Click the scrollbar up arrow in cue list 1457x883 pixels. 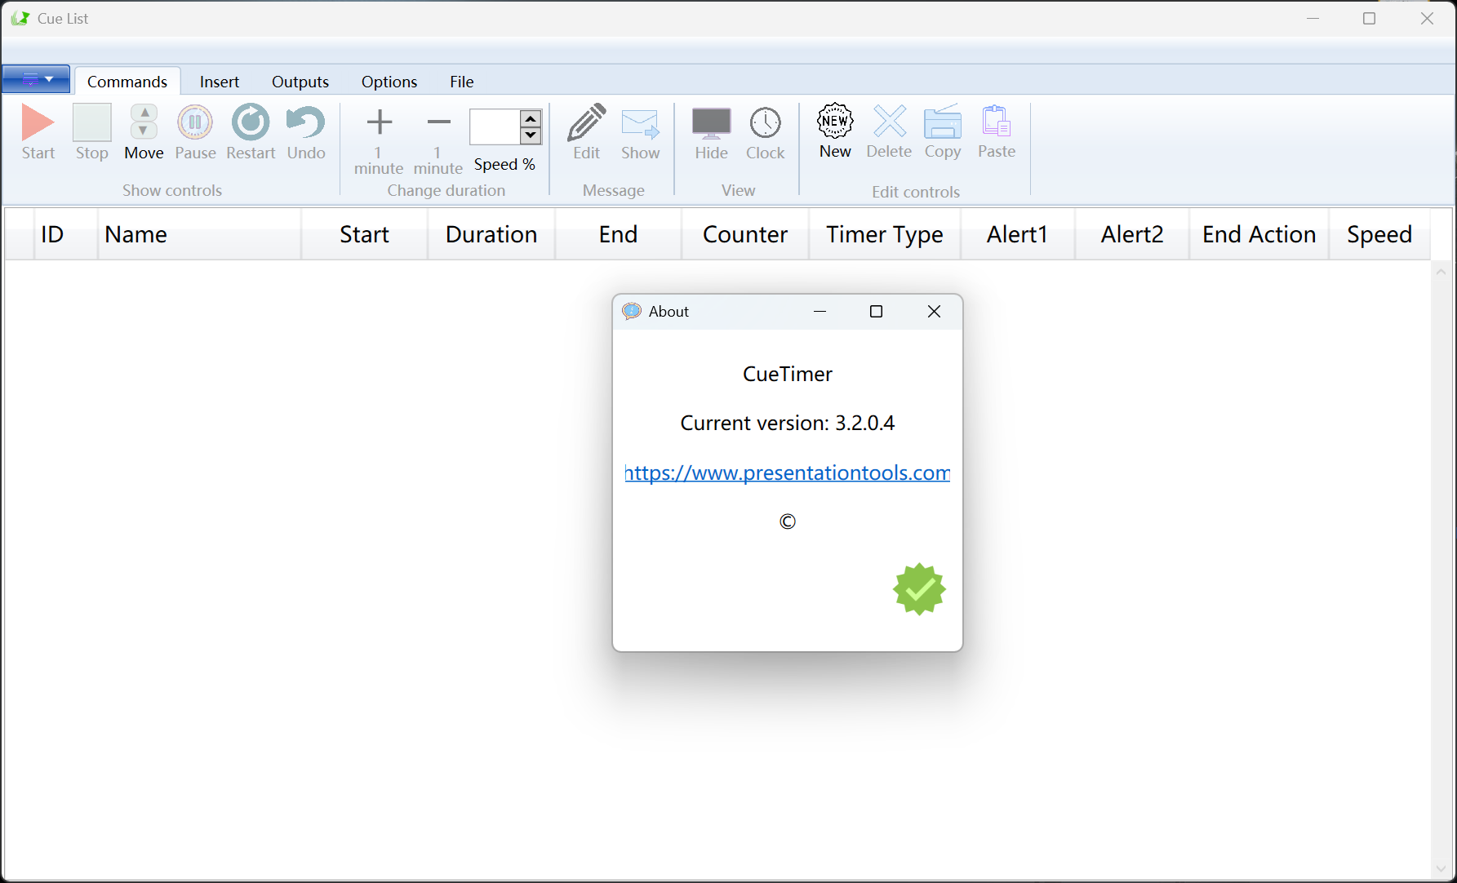(1441, 273)
